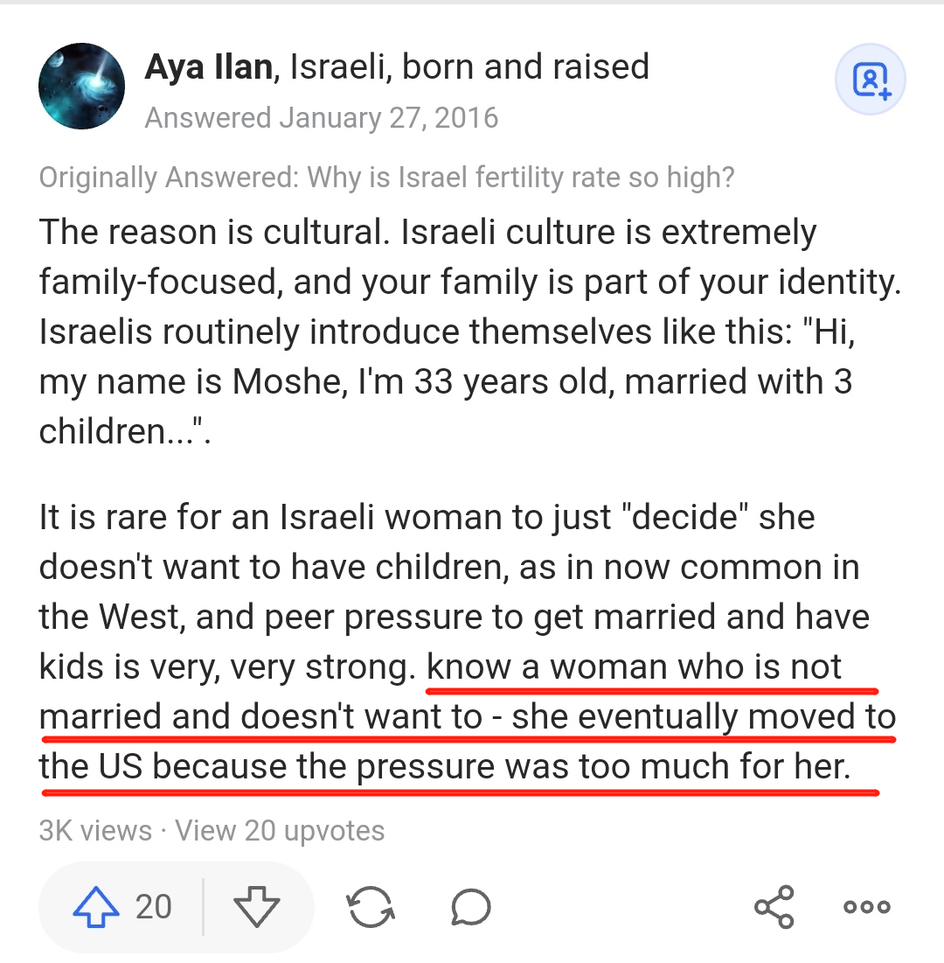Open the three-dot more options menu

point(867,907)
